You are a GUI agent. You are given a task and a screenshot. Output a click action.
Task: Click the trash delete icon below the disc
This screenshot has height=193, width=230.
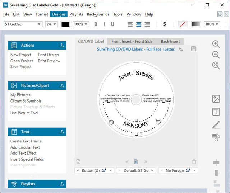(194, 162)
